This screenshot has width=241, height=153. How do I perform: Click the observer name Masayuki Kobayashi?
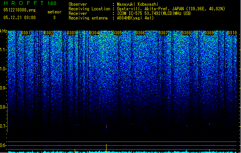[137, 4]
